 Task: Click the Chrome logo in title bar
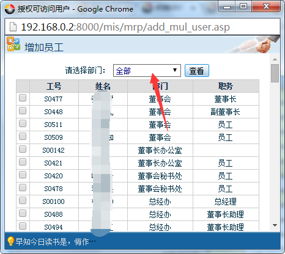[10, 9]
